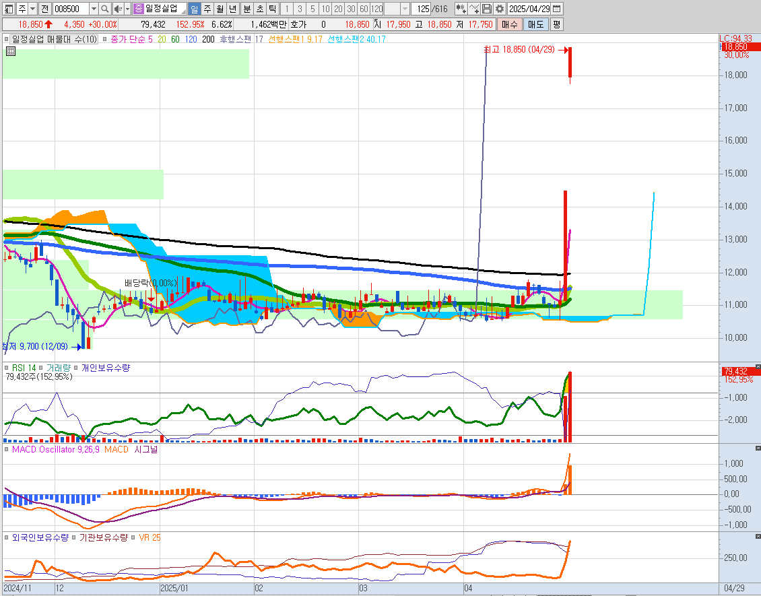761x596 pixels.
Task: Click the bar count field showing 125
Action: (422, 9)
